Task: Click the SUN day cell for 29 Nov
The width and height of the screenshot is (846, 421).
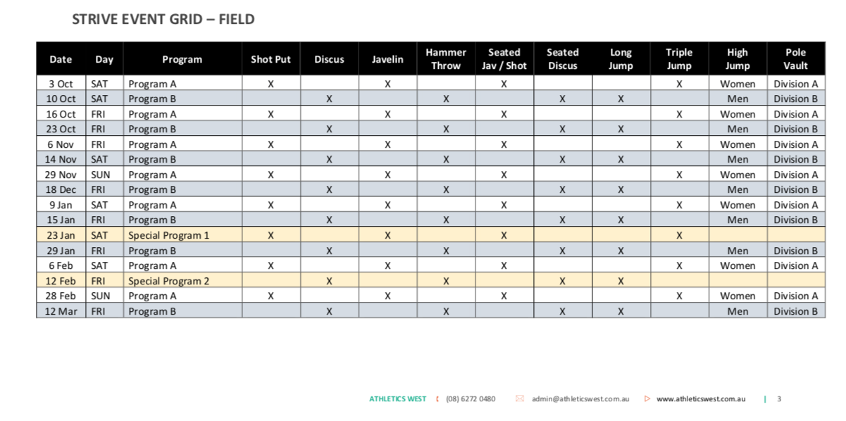Action: point(100,175)
